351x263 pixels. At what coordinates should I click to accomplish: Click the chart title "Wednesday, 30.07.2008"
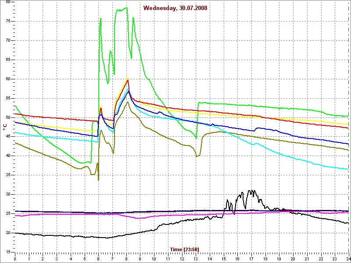(175, 8)
